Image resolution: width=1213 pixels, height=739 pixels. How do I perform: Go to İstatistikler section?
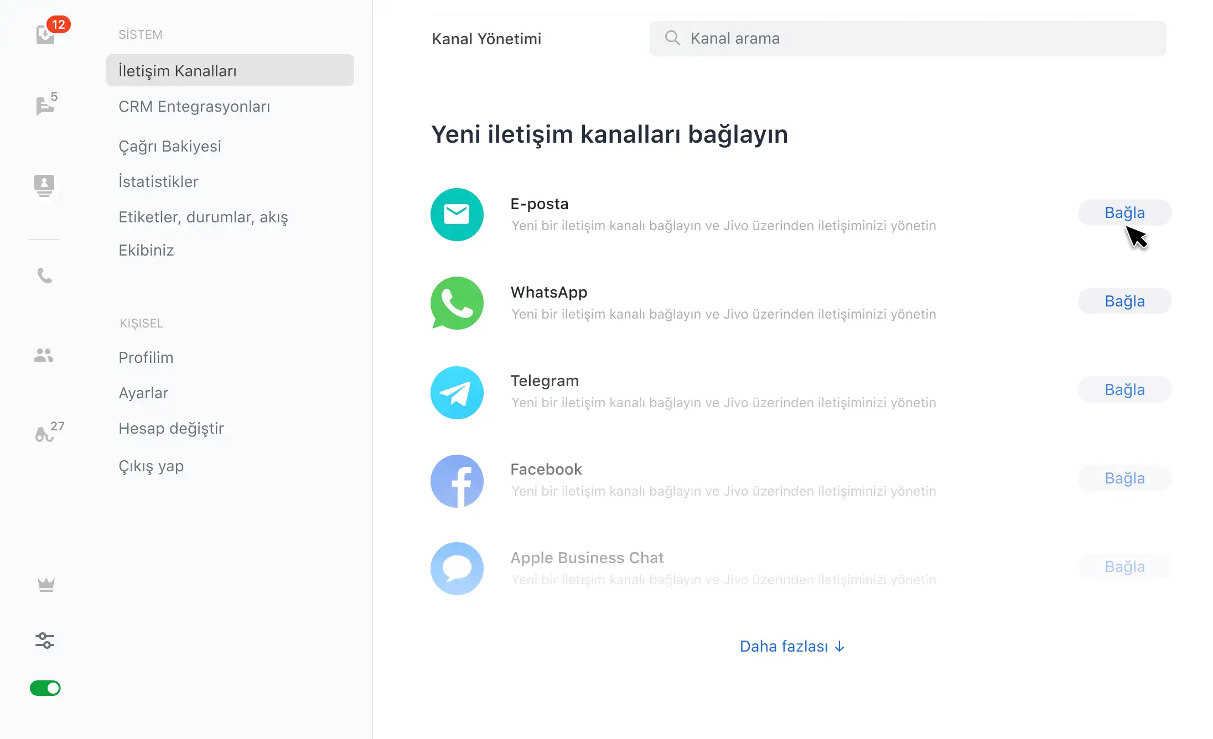point(158,181)
